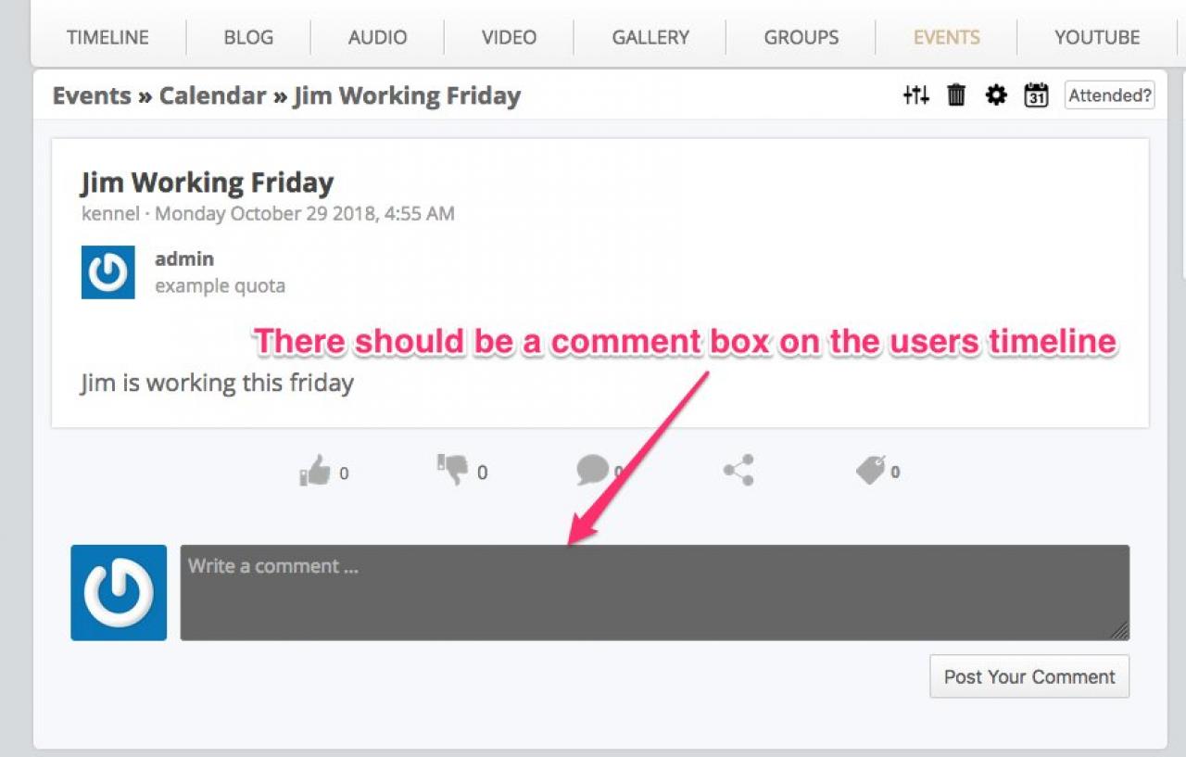
Task: Click the Events breadcrumb link
Action: pos(92,95)
